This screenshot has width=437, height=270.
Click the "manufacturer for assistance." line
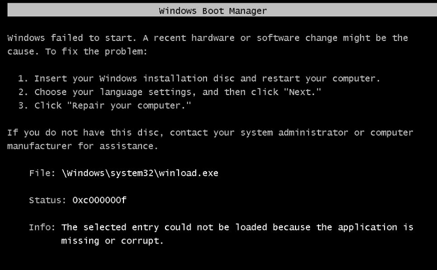click(81, 146)
